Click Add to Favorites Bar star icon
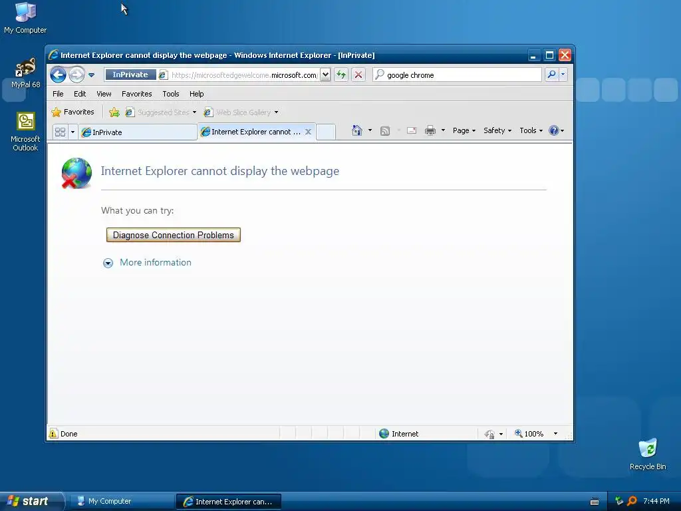This screenshot has width=681, height=511. pyautogui.click(x=114, y=112)
